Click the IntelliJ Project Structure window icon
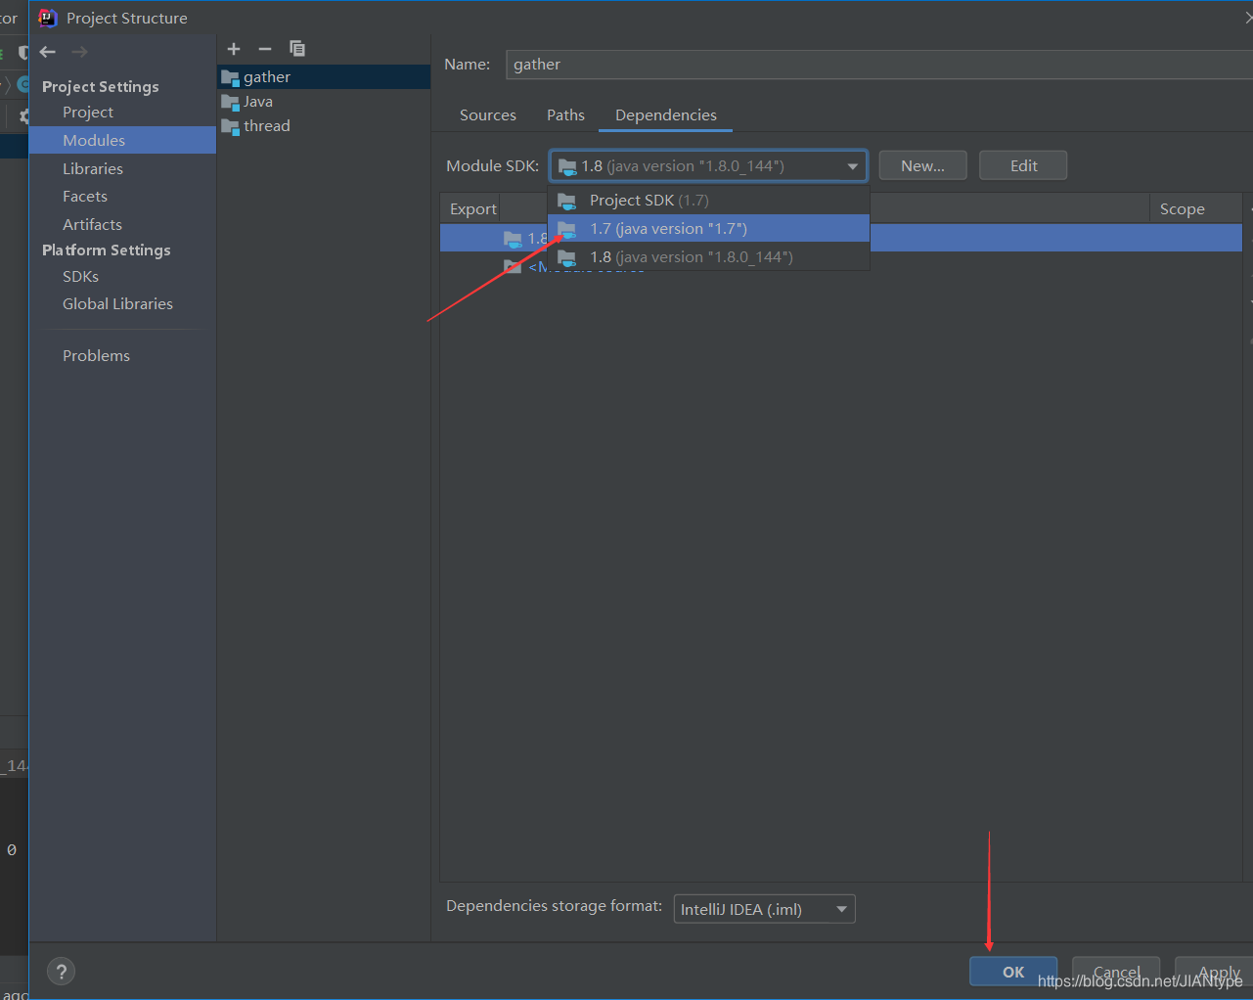Image resolution: width=1253 pixels, height=1000 pixels. click(x=48, y=18)
